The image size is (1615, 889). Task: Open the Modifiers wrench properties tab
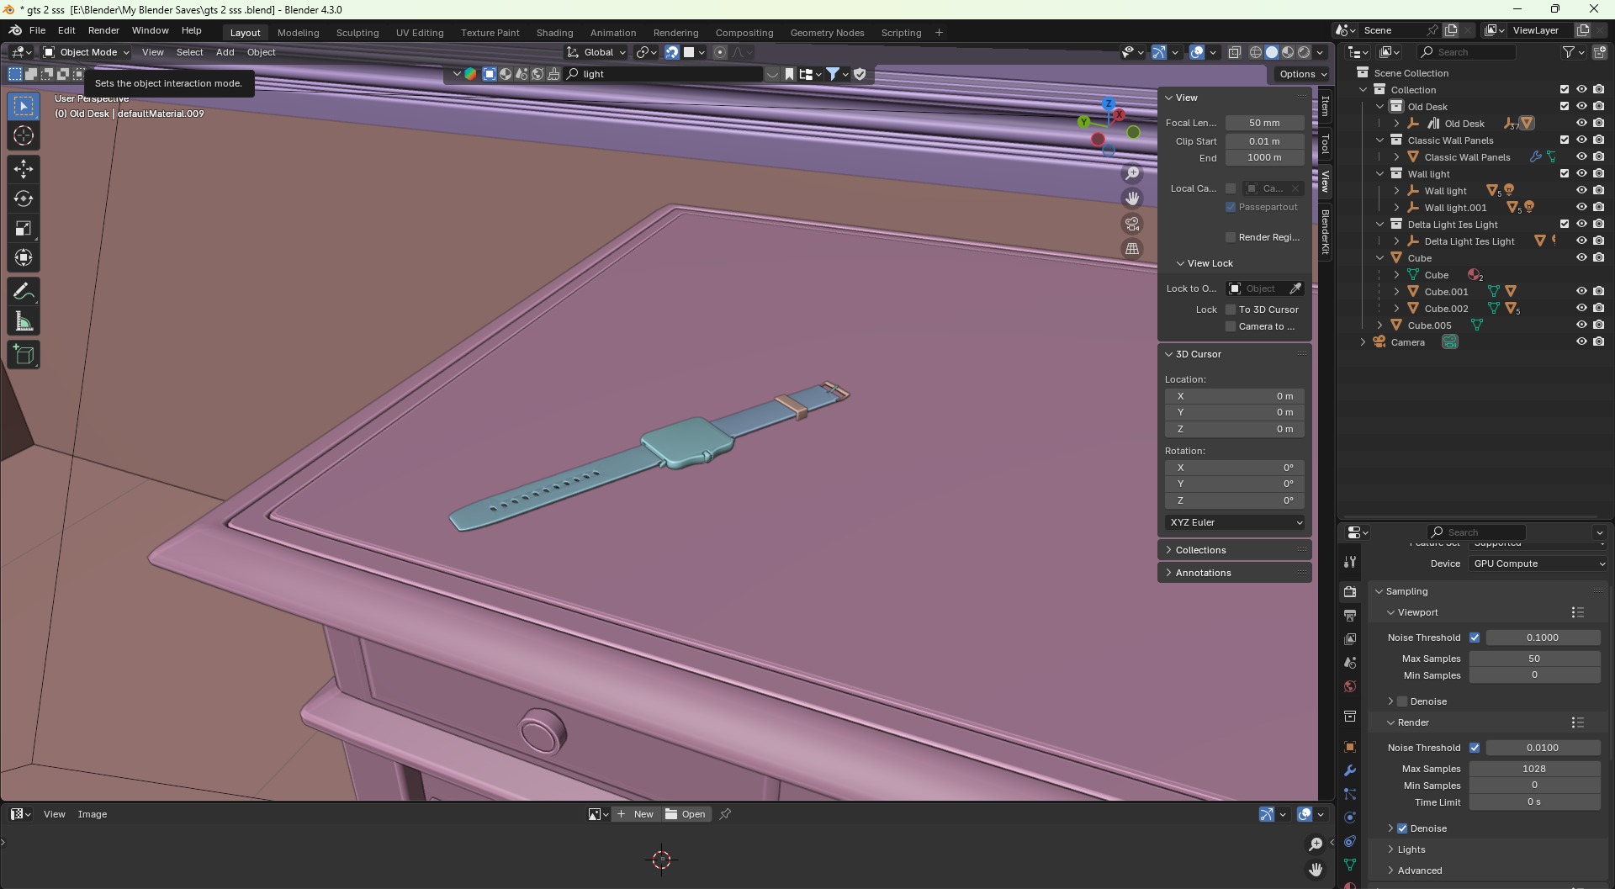pos(1350,770)
